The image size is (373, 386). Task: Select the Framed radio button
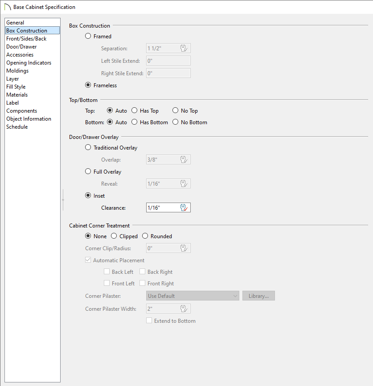88,36
